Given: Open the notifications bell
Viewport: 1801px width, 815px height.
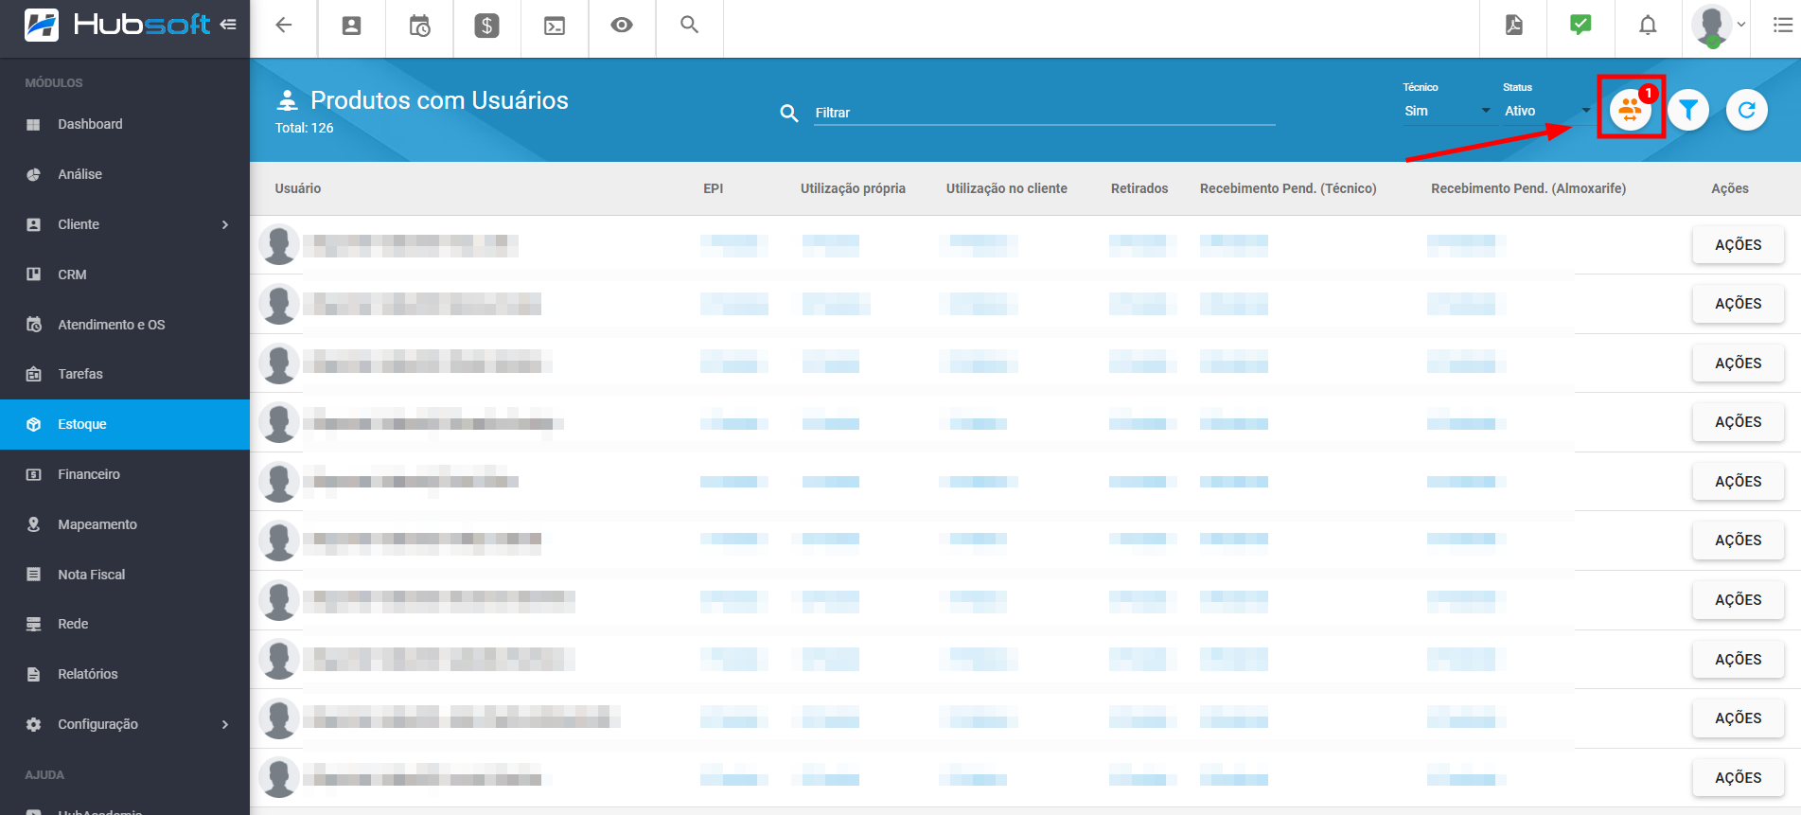Looking at the screenshot, I should (1648, 26).
